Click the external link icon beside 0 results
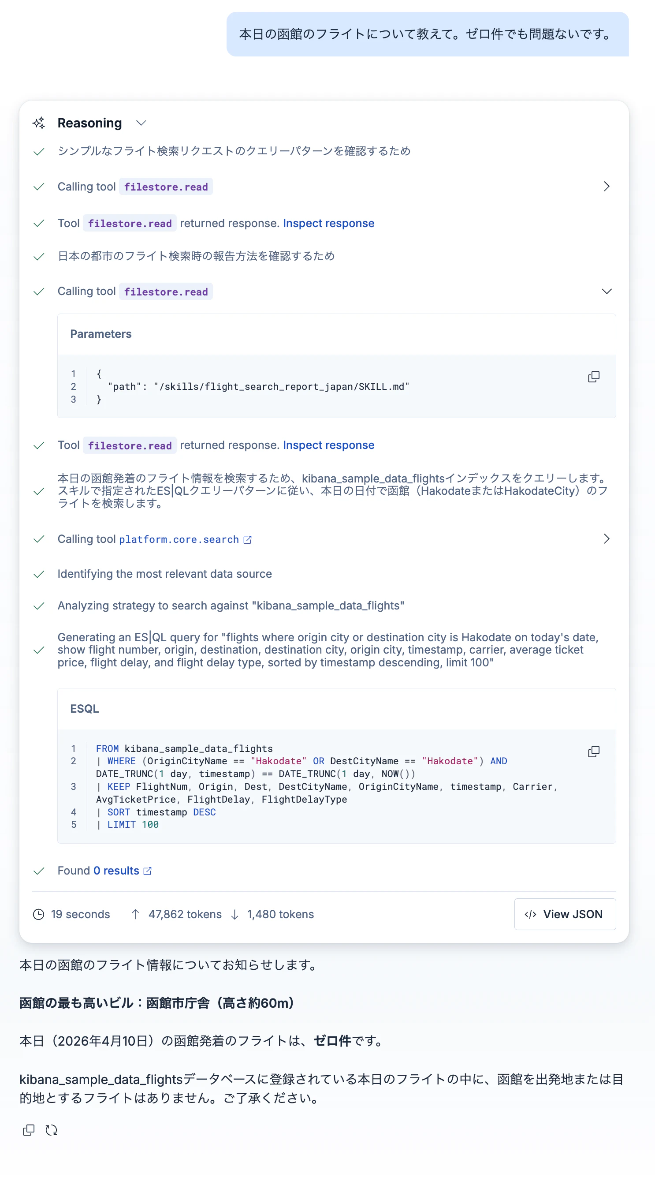 click(x=148, y=871)
